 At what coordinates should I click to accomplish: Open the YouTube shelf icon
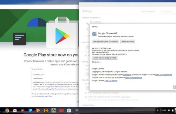coord(22,110)
